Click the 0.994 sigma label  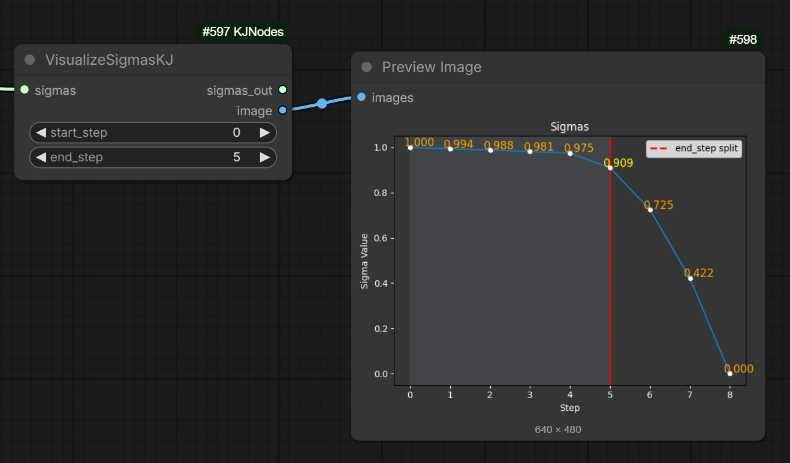pyautogui.click(x=459, y=144)
